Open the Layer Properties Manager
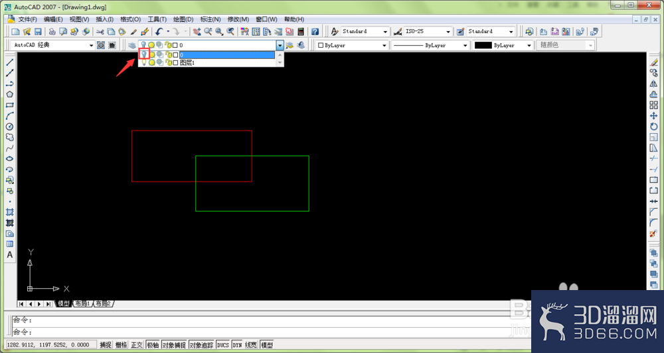This screenshot has width=664, height=353. tap(132, 45)
